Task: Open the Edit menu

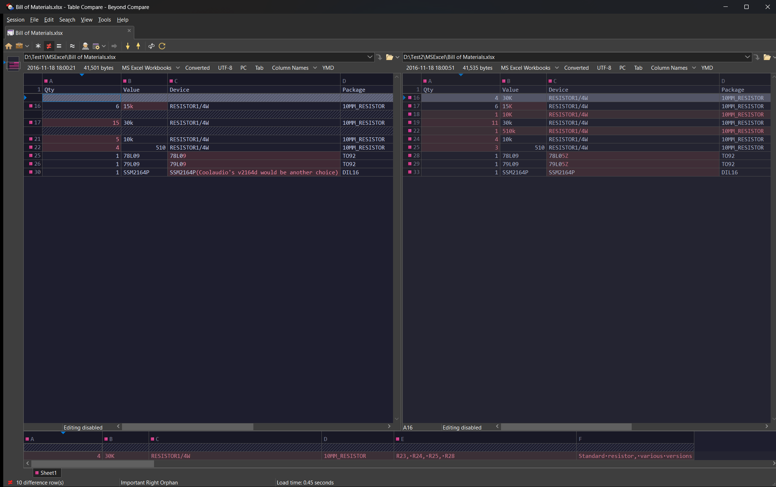Action: pyautogui.click(x=49, y=20)
